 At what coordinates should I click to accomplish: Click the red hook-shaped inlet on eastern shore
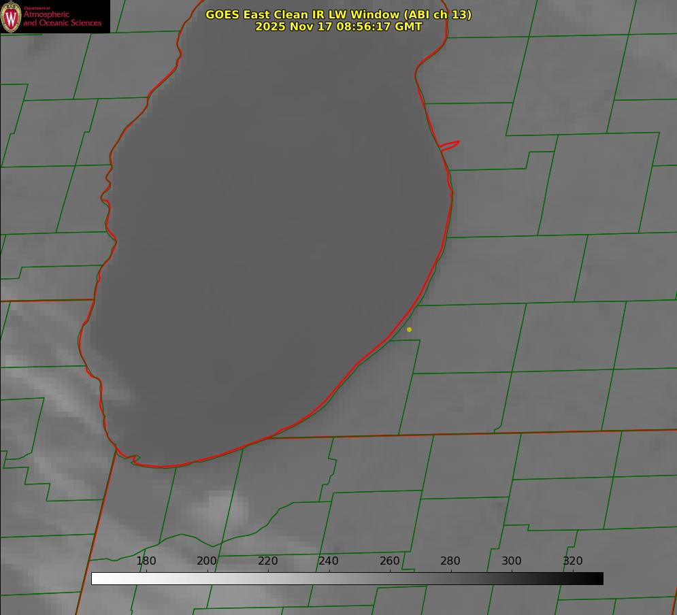450,145
